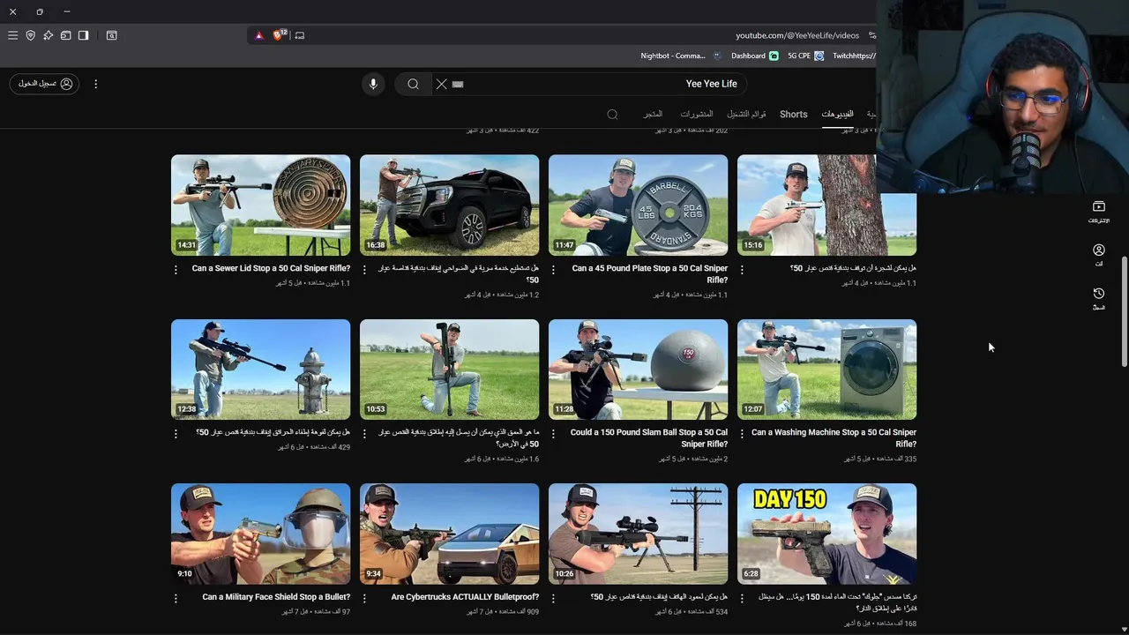Open the 45 pound plate 11:47 thumbnail
This screenshot has height=635, width=1129.
click(x=638, y=205)
